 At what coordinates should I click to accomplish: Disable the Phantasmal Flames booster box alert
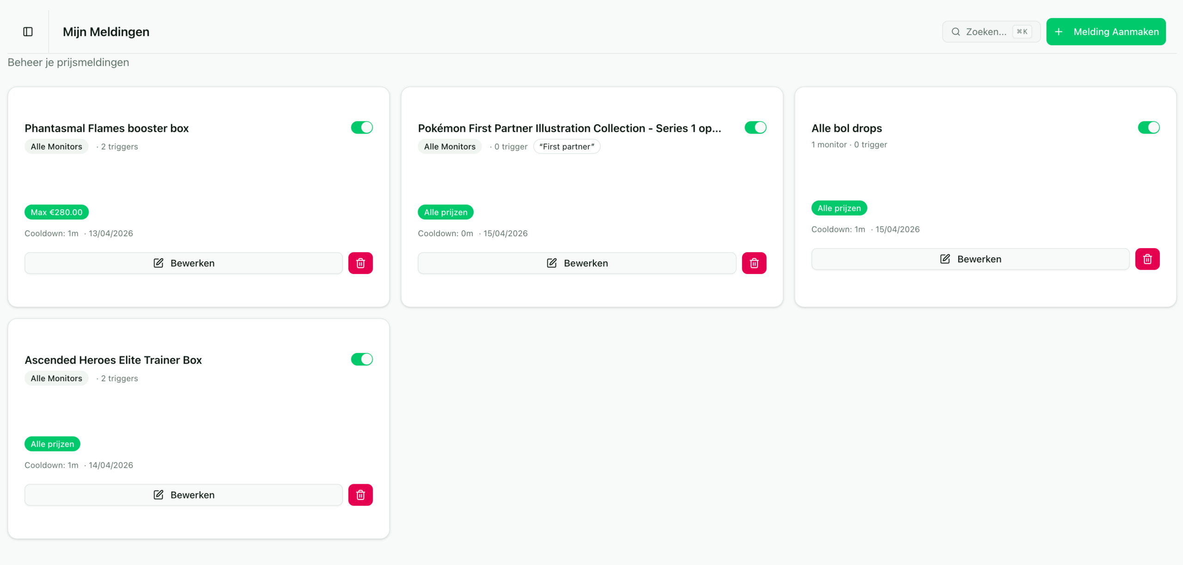pos(361,128)
